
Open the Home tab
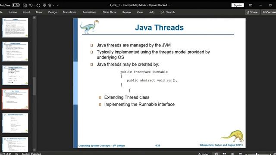coord(13,12)
